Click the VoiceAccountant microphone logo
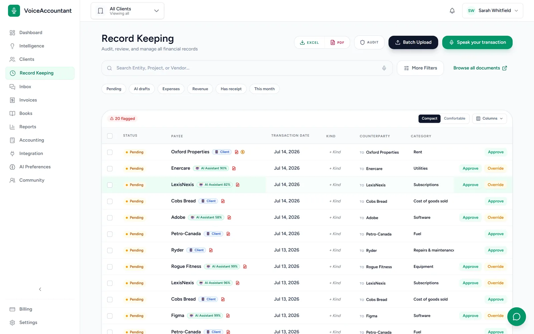Screen dimensions: 534x334 coord(14,11)
